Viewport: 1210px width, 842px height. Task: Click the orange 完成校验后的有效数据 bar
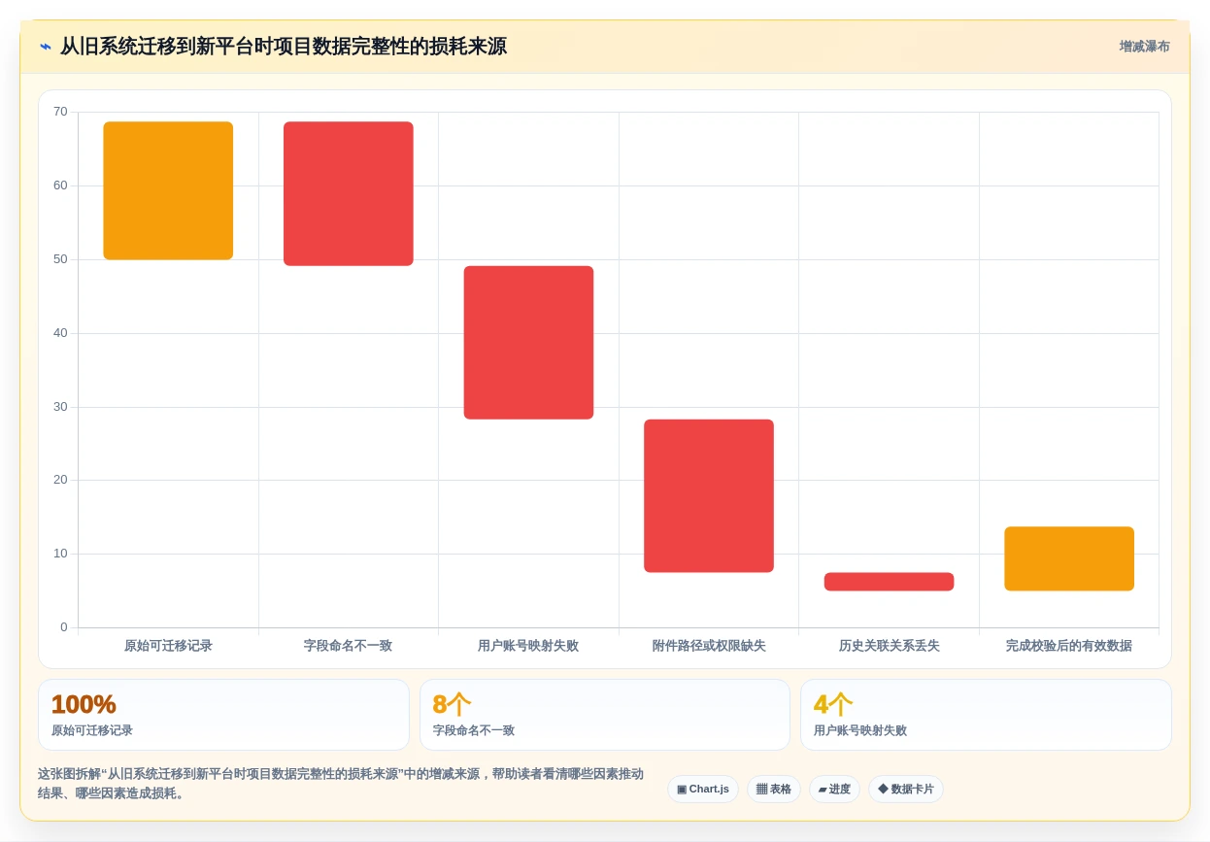[x=1069, y=558]
